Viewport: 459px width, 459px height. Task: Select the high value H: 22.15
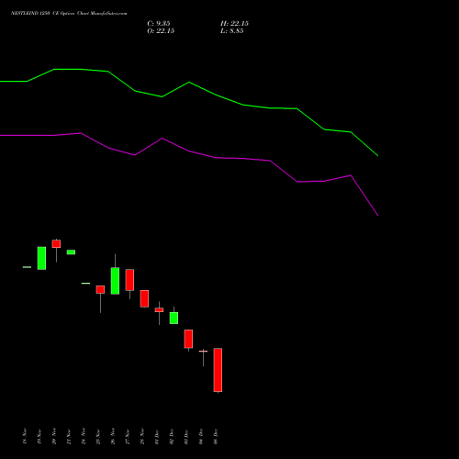[234, 24]
